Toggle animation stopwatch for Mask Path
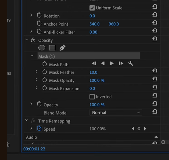The image size is (169, 160). click(45, 64)
